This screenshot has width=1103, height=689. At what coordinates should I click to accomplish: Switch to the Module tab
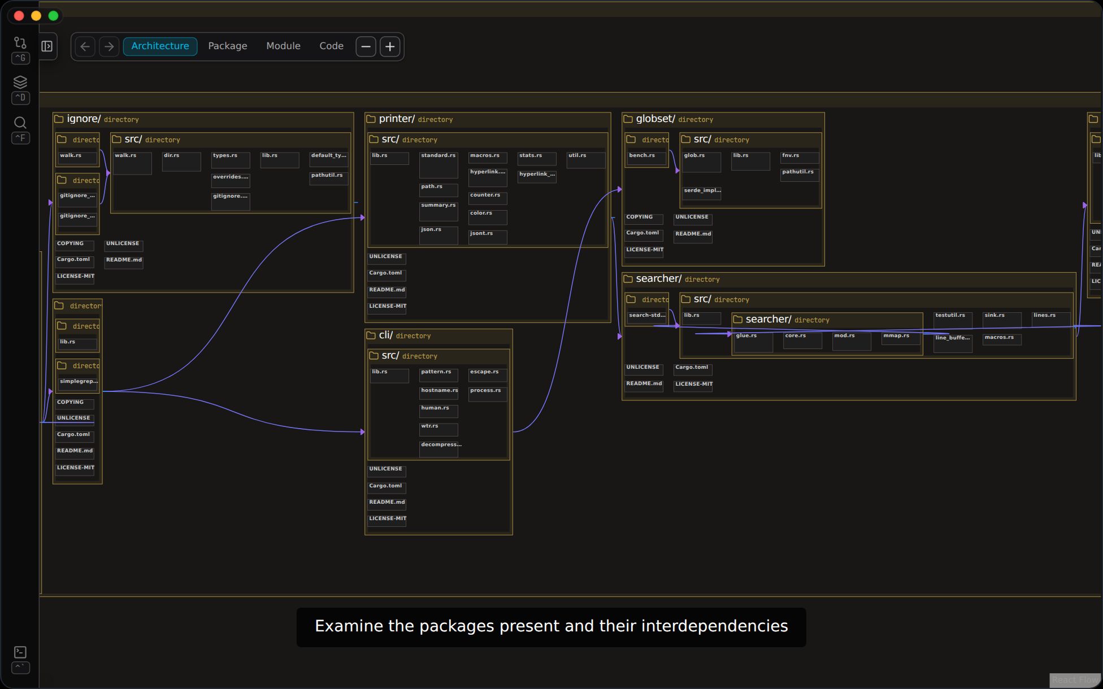284,46
